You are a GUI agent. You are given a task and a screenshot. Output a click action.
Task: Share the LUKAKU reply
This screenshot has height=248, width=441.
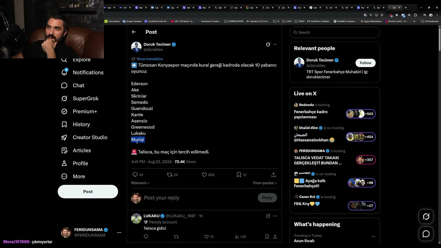point(275,237)
